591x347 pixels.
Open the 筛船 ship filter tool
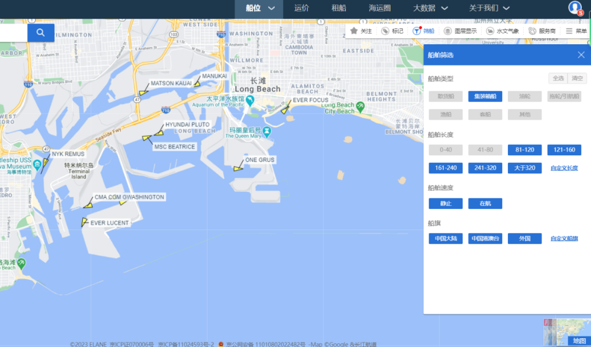pyautogui.click(x=424, y=31)
